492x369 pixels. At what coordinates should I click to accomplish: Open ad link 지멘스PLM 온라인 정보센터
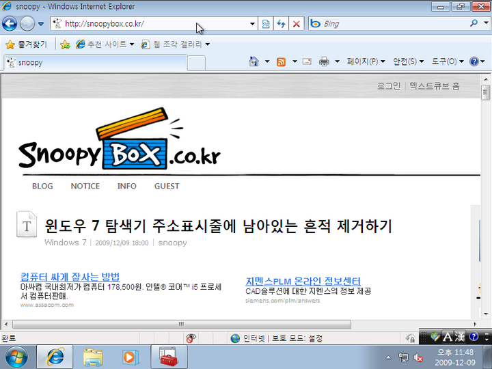(303, 281)
